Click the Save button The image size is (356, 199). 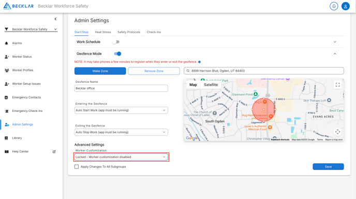point(328,167)
